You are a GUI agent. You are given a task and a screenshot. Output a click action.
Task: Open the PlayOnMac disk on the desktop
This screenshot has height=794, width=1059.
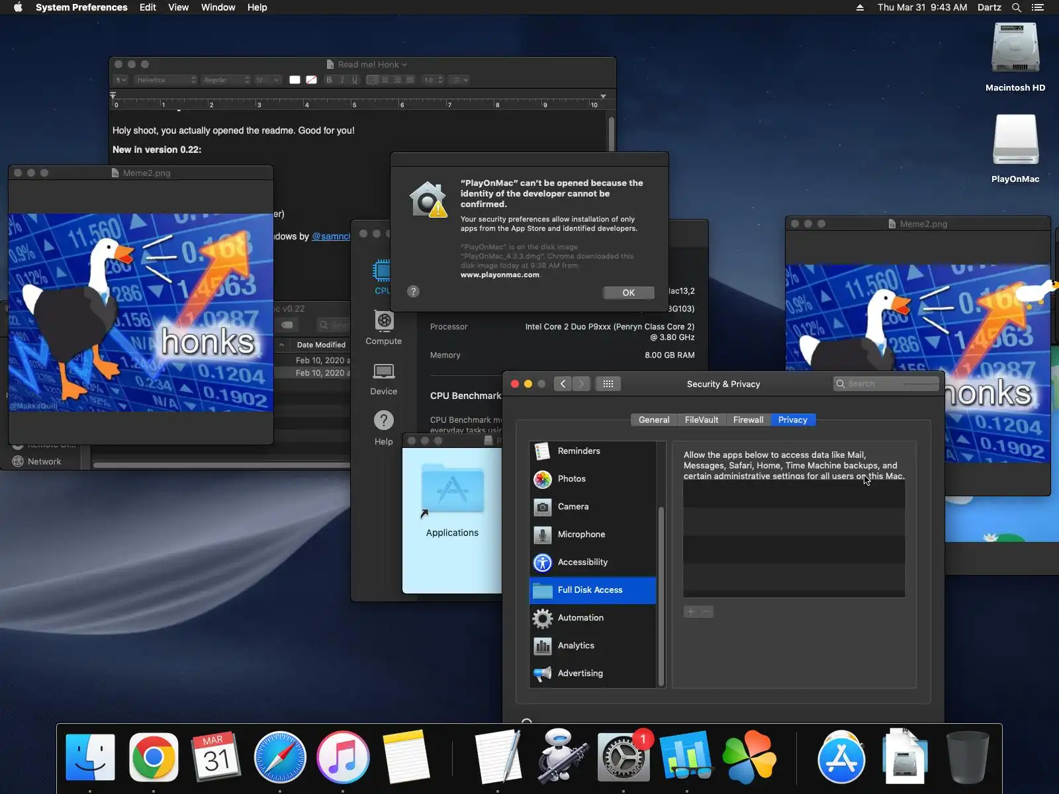coord(1015,148)
